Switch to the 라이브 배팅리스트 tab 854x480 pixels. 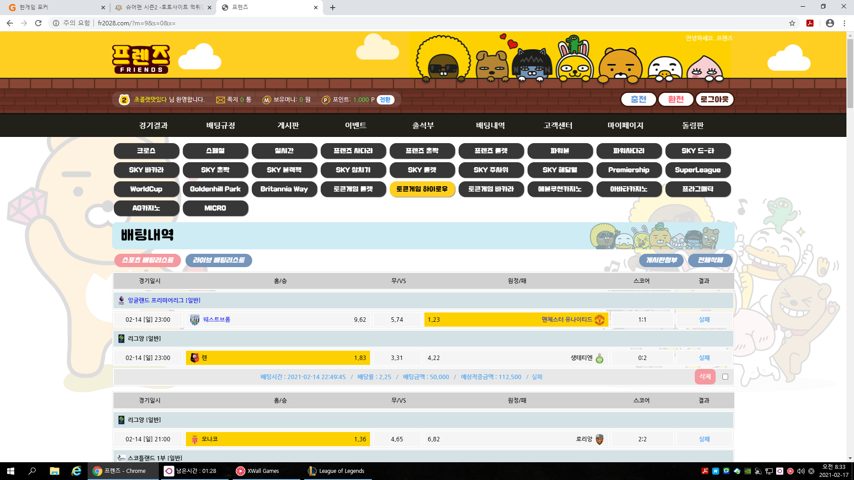[218, 260]
